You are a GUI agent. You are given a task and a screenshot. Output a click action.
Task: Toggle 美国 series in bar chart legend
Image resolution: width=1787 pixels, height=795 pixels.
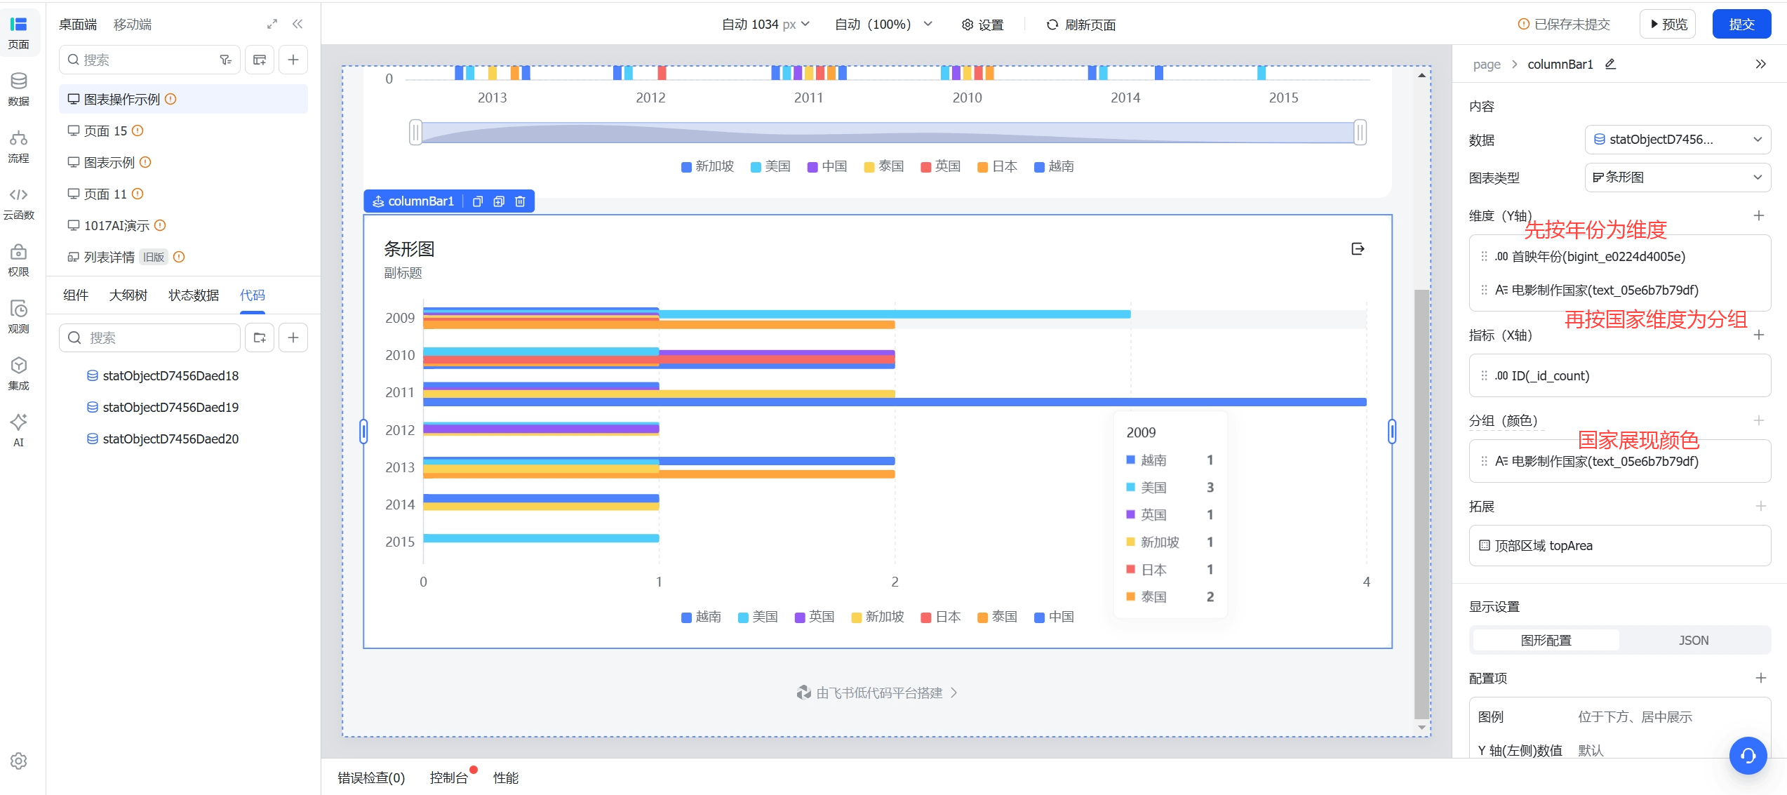pos(758,617)
